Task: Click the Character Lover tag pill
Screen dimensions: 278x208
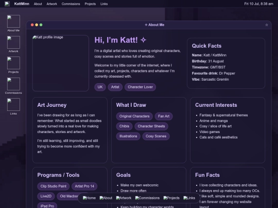Action: click(140, 87)
